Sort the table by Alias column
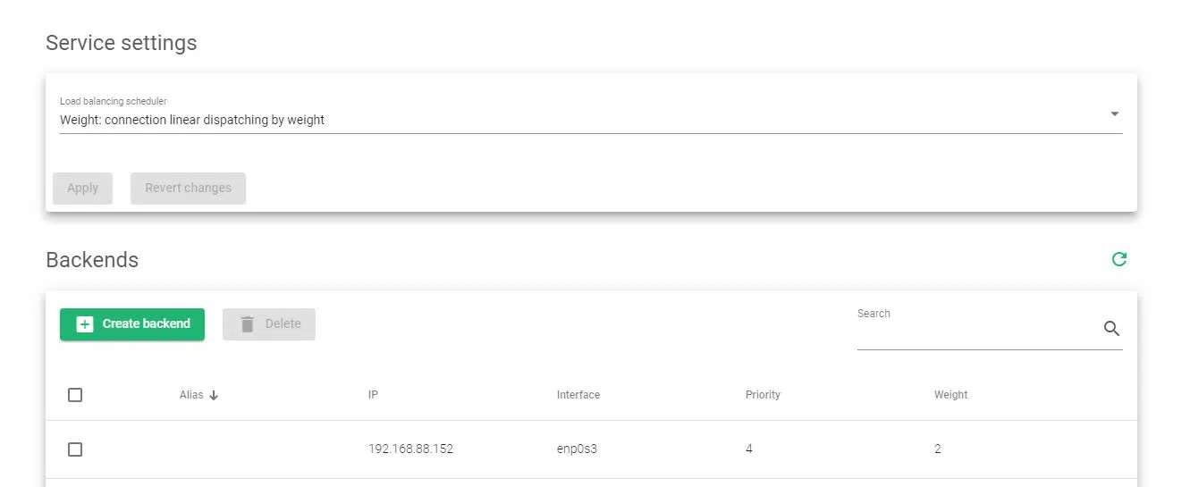 coord(191,395)
